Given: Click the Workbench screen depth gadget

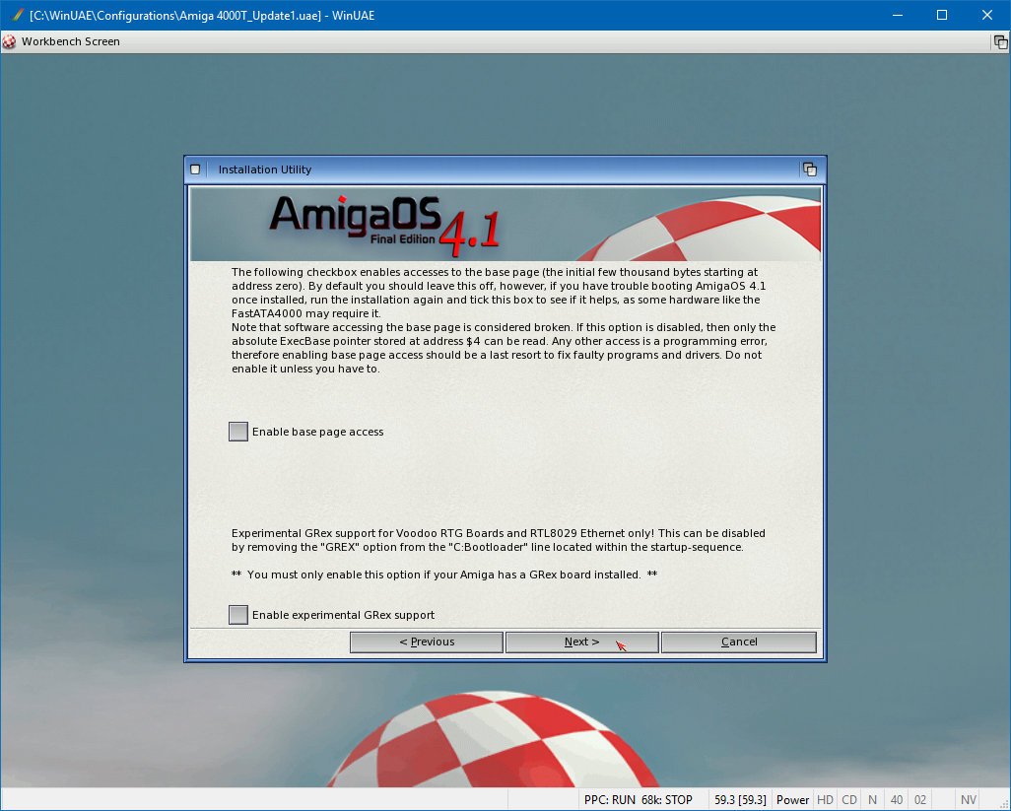Looking at the screenshot, I should click(1000, 41).
